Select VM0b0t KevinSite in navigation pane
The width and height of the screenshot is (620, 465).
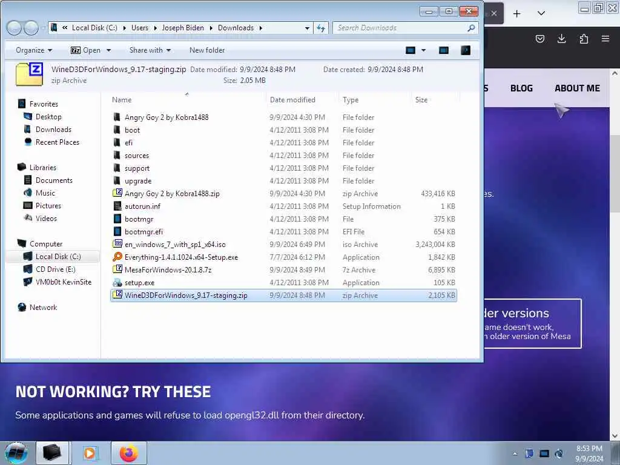63,282
